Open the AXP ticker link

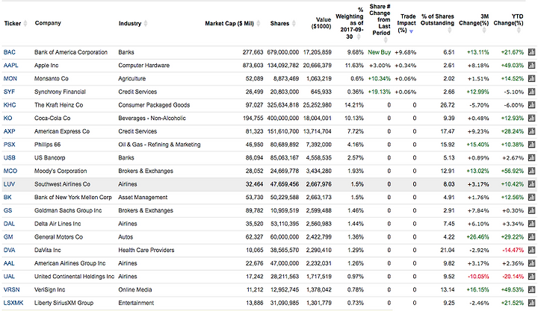(9, 131)
